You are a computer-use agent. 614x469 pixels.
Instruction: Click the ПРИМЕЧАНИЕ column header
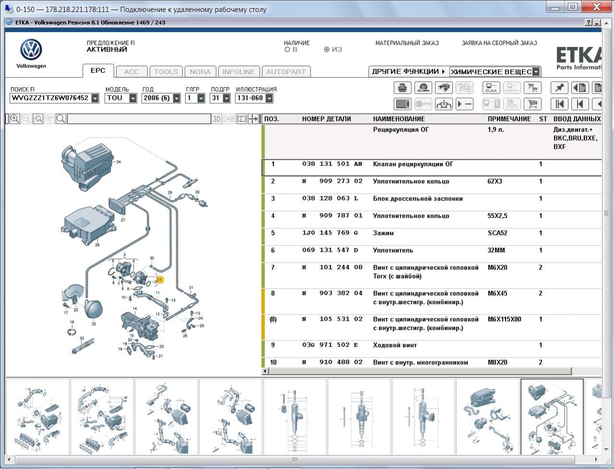click(x=509, y=119)
